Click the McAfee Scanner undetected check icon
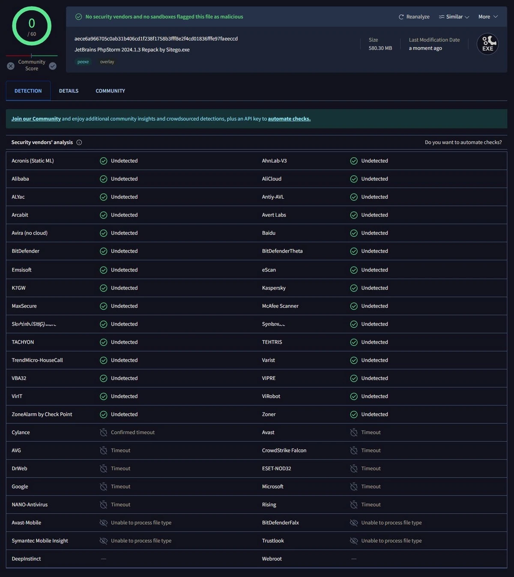The image size is (514, 577). tap(354, 306)
